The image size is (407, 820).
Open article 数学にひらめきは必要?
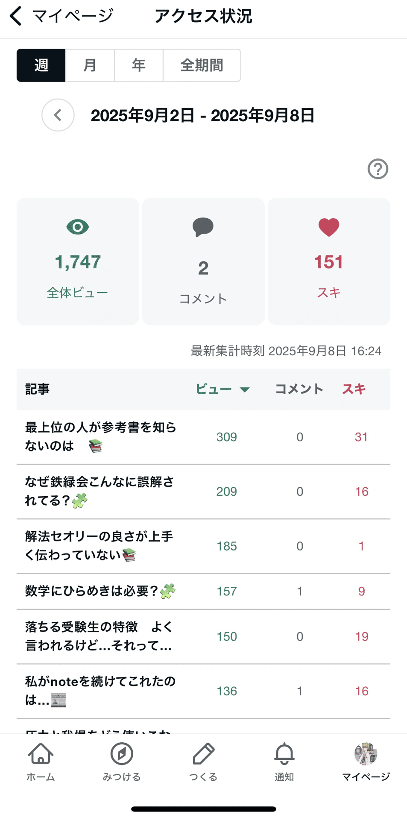(x=100, y=591)
